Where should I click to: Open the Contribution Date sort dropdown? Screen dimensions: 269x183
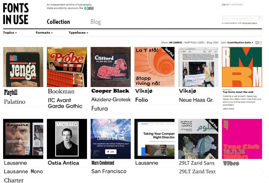(x=240, y=42)
